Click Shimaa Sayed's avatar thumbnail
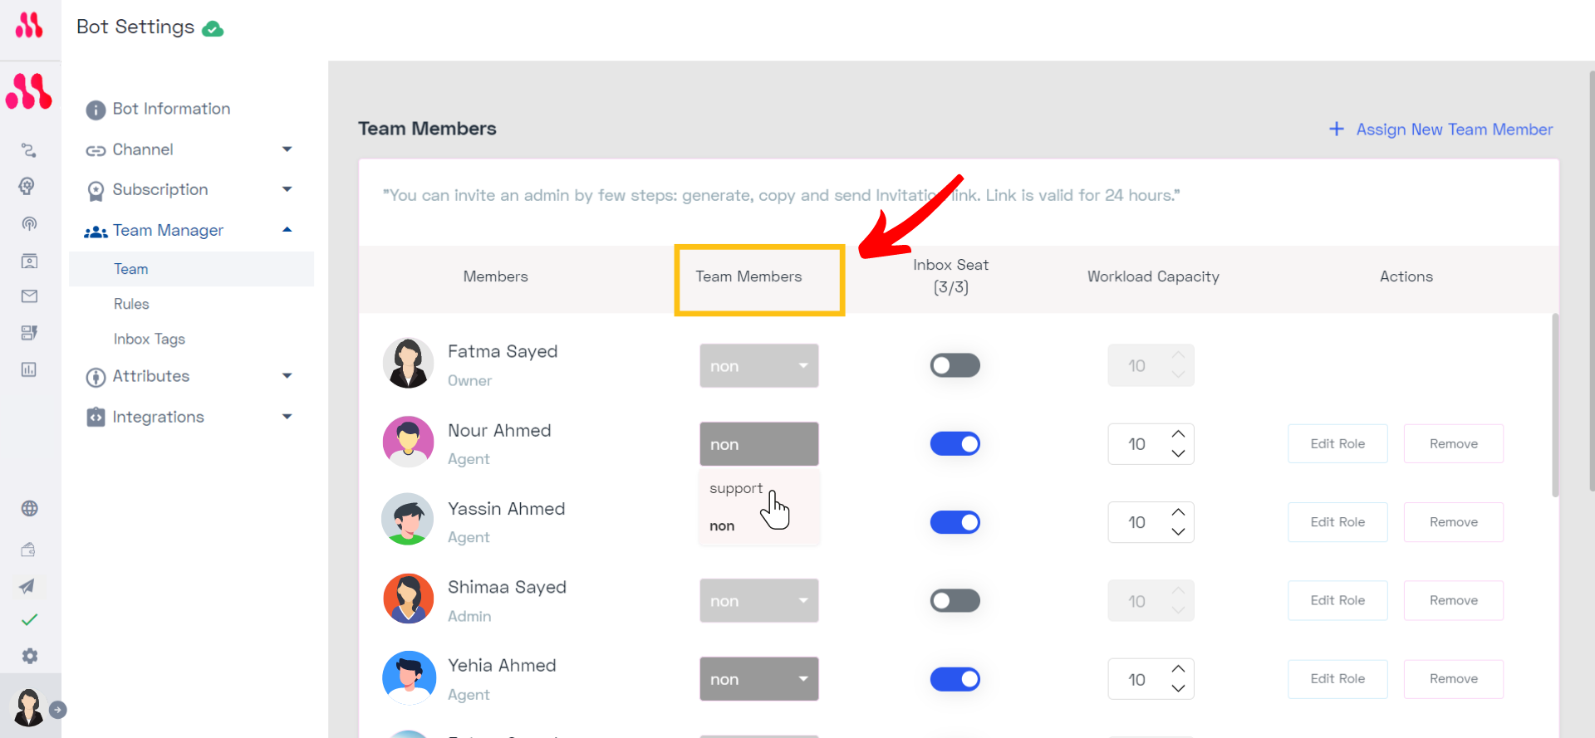 pos(408,599)
